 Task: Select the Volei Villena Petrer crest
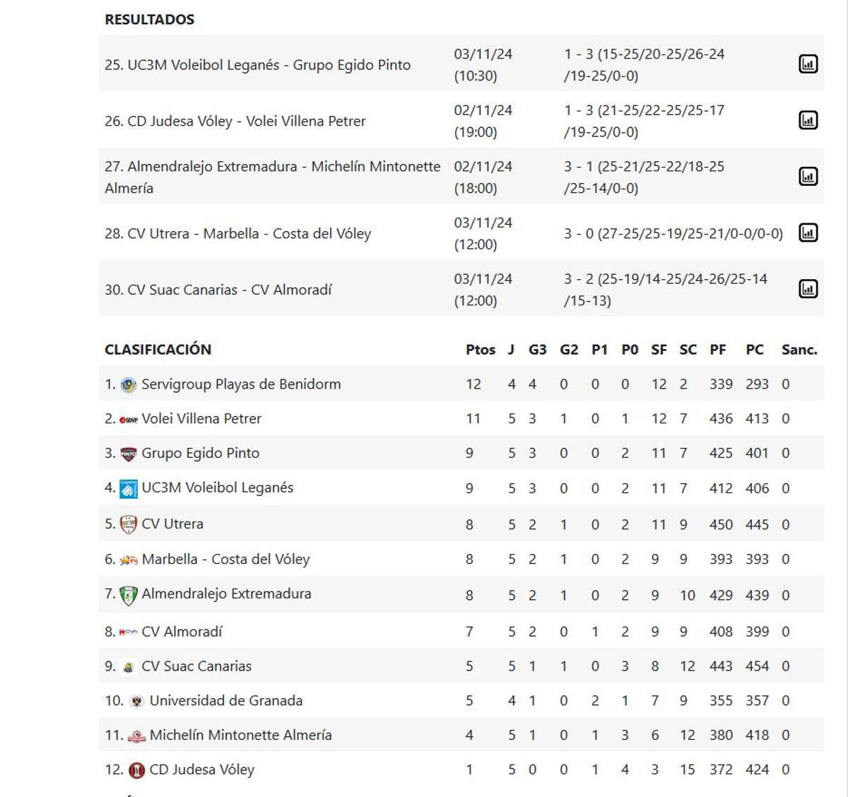[x=131, y=418]
